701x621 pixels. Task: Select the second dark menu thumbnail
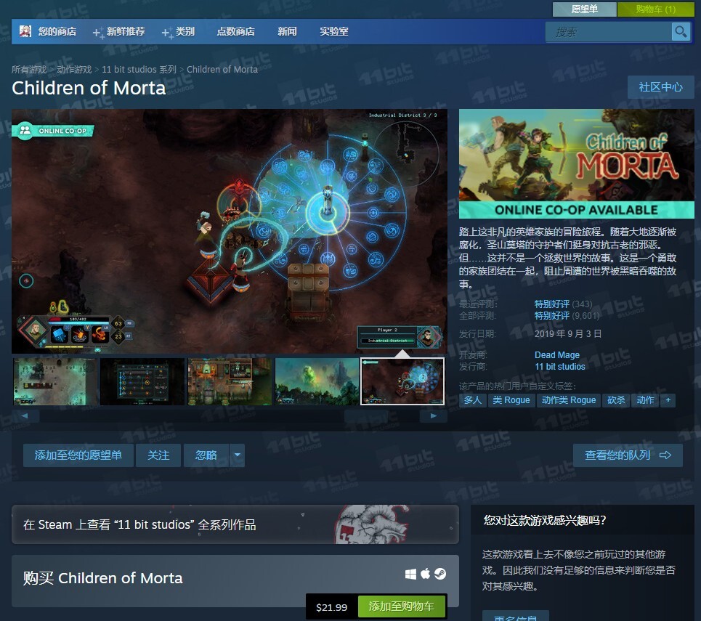[142, 381]
